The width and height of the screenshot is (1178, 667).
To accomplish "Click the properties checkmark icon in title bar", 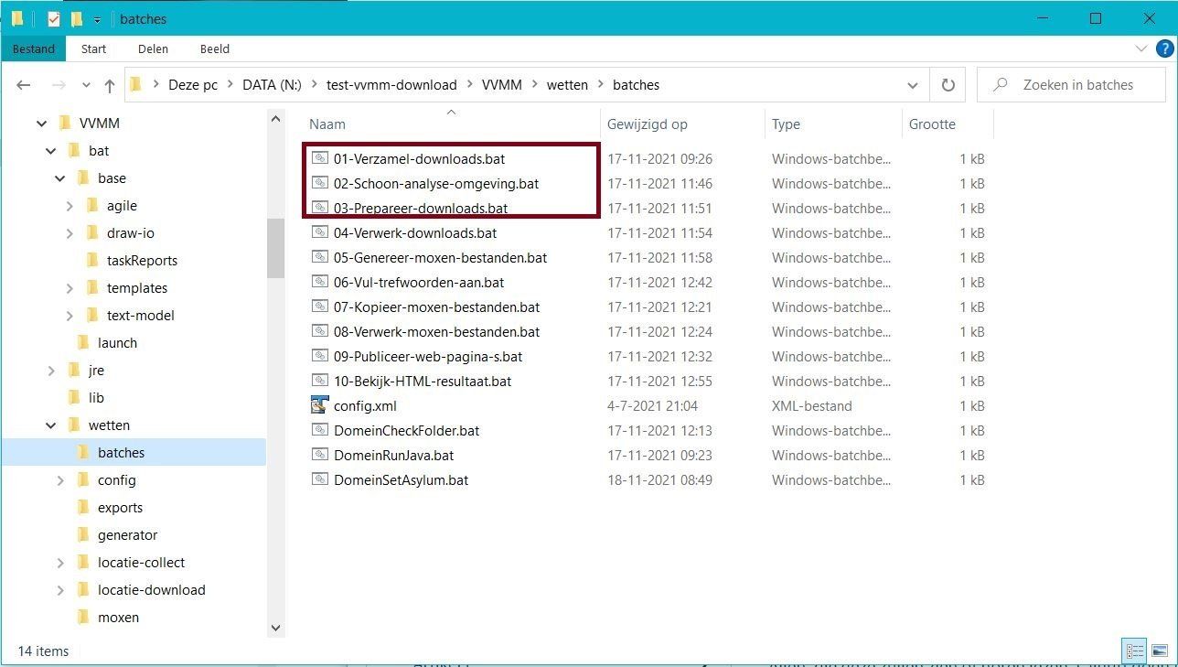I will [x=53, y=18].
